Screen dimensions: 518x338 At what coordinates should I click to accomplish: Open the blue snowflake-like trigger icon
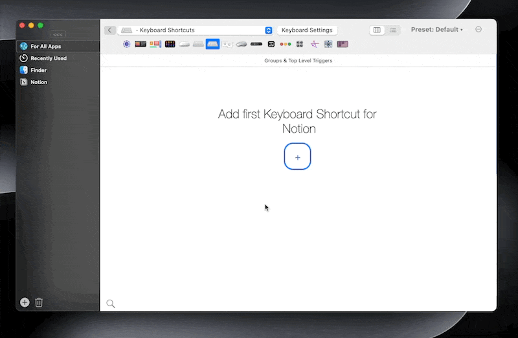[x=328, y=44]
